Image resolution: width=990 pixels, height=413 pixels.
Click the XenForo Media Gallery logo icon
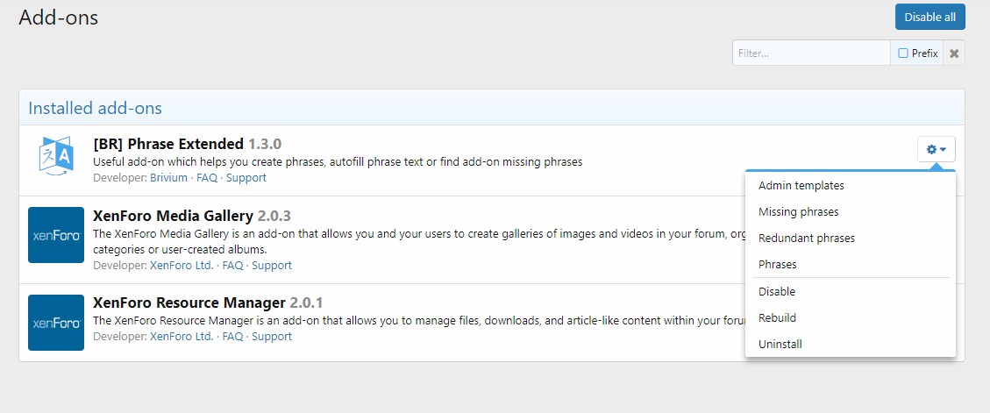click(x=56, y=235)
